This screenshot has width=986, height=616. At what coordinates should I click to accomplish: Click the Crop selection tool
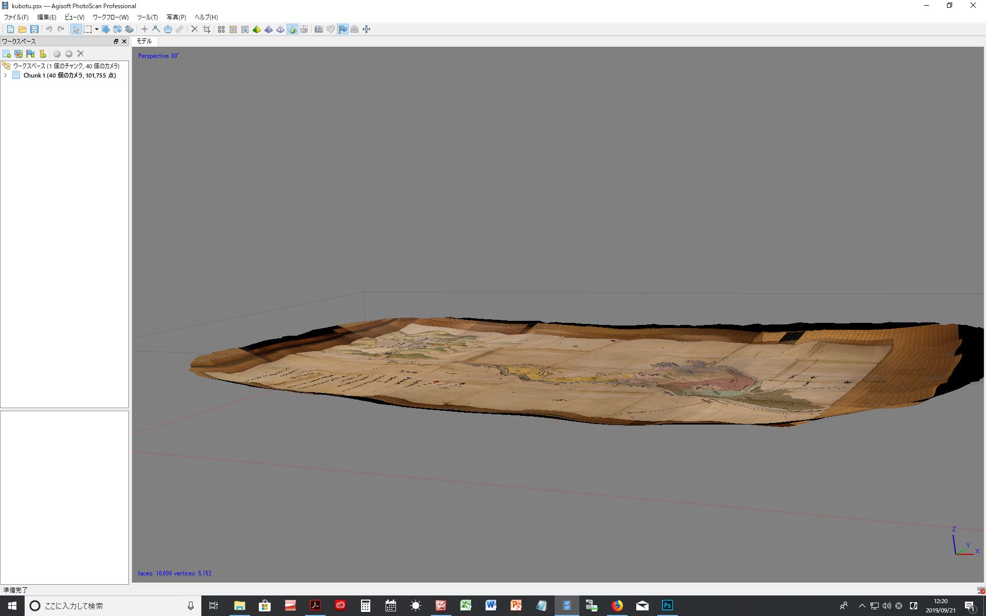tap(206, 29)
